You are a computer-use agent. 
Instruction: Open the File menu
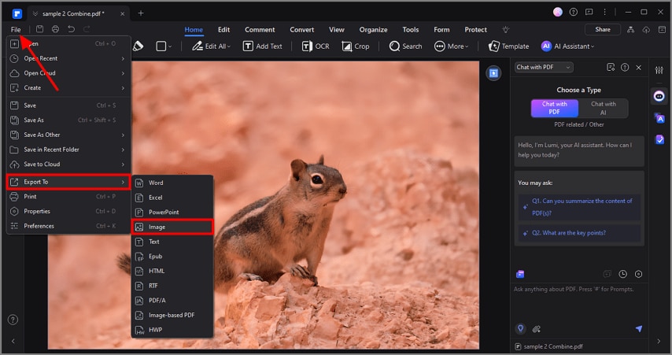pyautogui.click(x=16, y=30)
